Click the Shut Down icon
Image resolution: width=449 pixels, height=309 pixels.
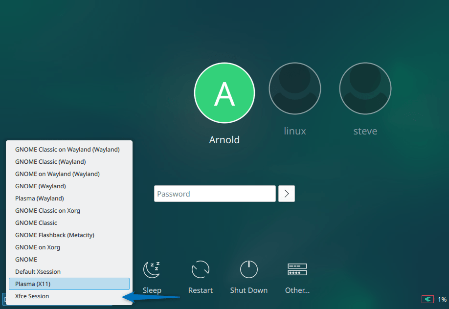point(248,269)
